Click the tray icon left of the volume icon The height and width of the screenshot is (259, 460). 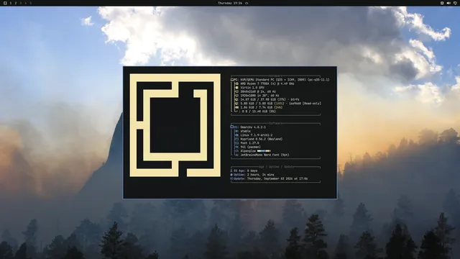point(442,3)
